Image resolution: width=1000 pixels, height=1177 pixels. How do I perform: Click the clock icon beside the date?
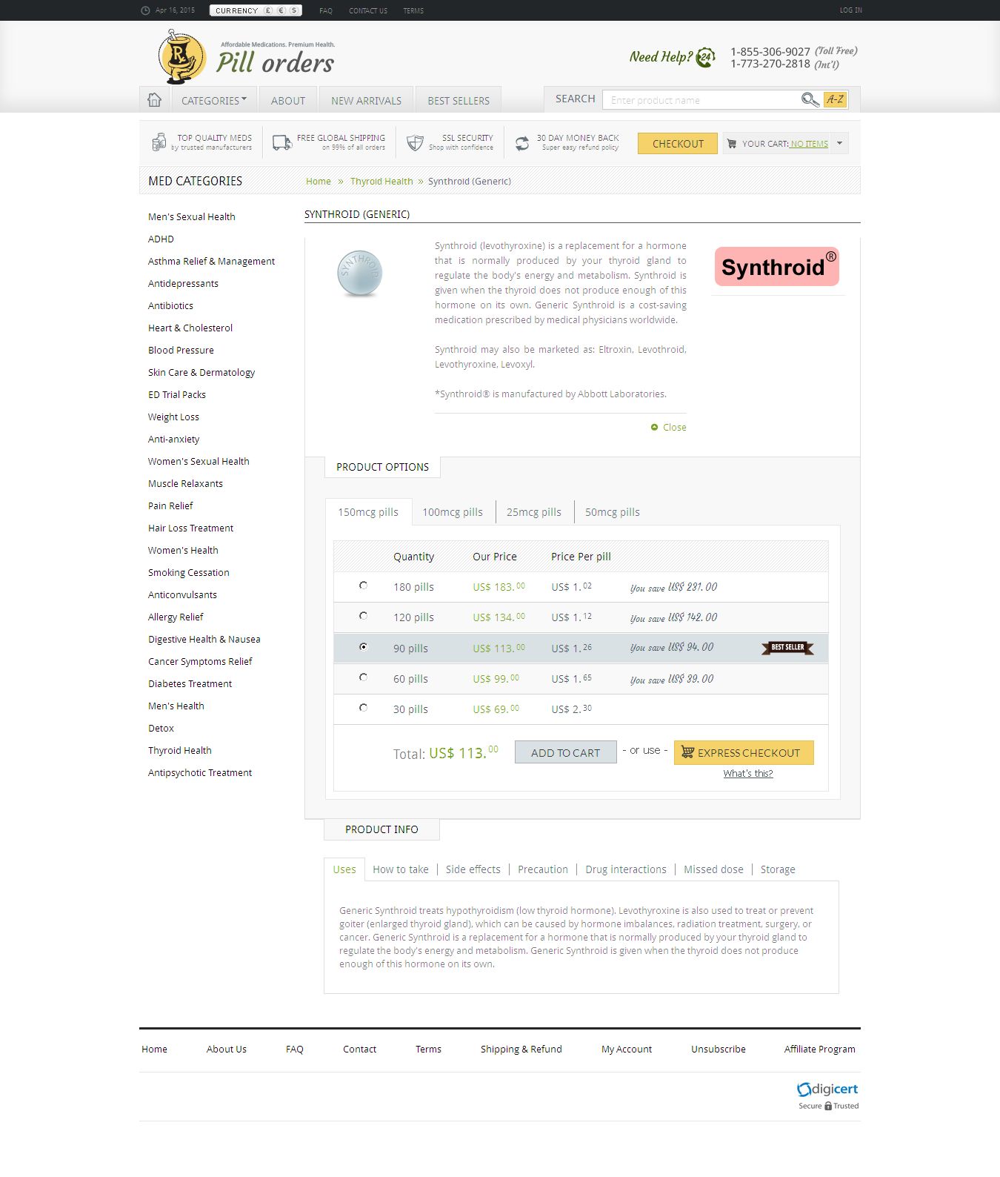(145, 10)
